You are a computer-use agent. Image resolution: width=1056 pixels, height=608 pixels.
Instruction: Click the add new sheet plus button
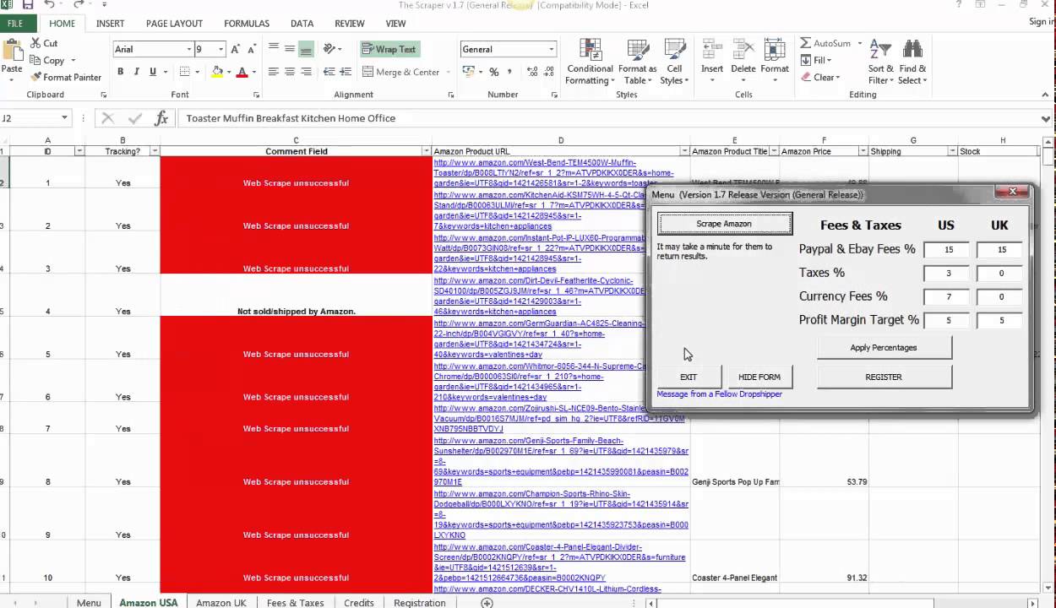tap(487, 603)
